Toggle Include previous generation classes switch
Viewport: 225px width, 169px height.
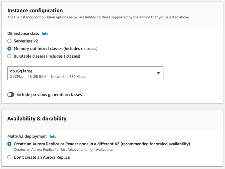tap(11, 95)
